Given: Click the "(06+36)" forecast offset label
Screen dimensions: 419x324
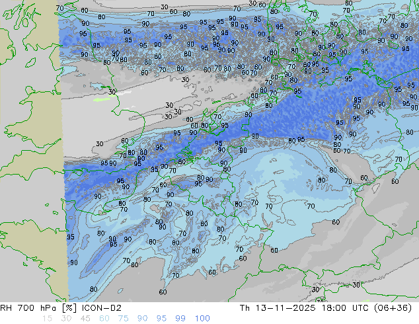Looking at the screenshot, I should [x=393, y=308].
